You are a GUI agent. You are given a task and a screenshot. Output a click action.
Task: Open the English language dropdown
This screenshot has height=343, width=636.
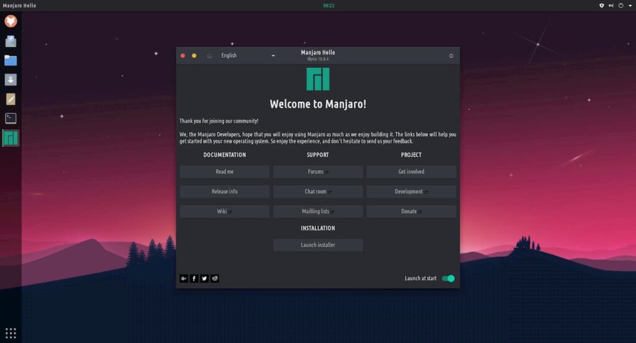[x=247, y=55]
